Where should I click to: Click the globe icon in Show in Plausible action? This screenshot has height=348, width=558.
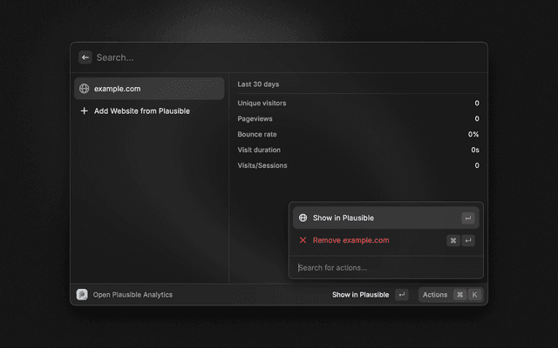[x=303, y=218]
